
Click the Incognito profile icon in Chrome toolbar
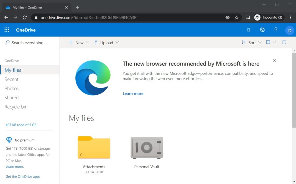click(x=257, y=17)
